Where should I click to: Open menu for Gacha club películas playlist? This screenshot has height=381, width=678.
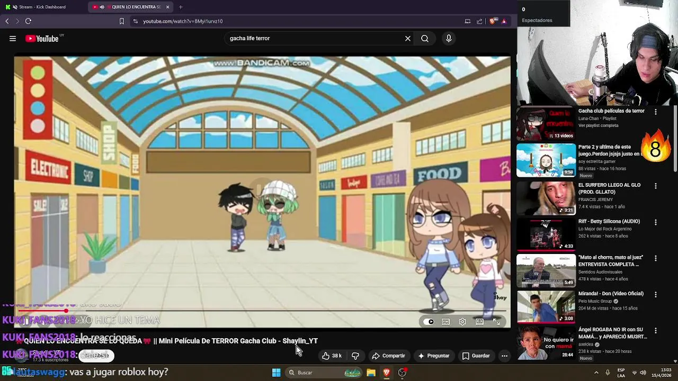coord(656,112)
